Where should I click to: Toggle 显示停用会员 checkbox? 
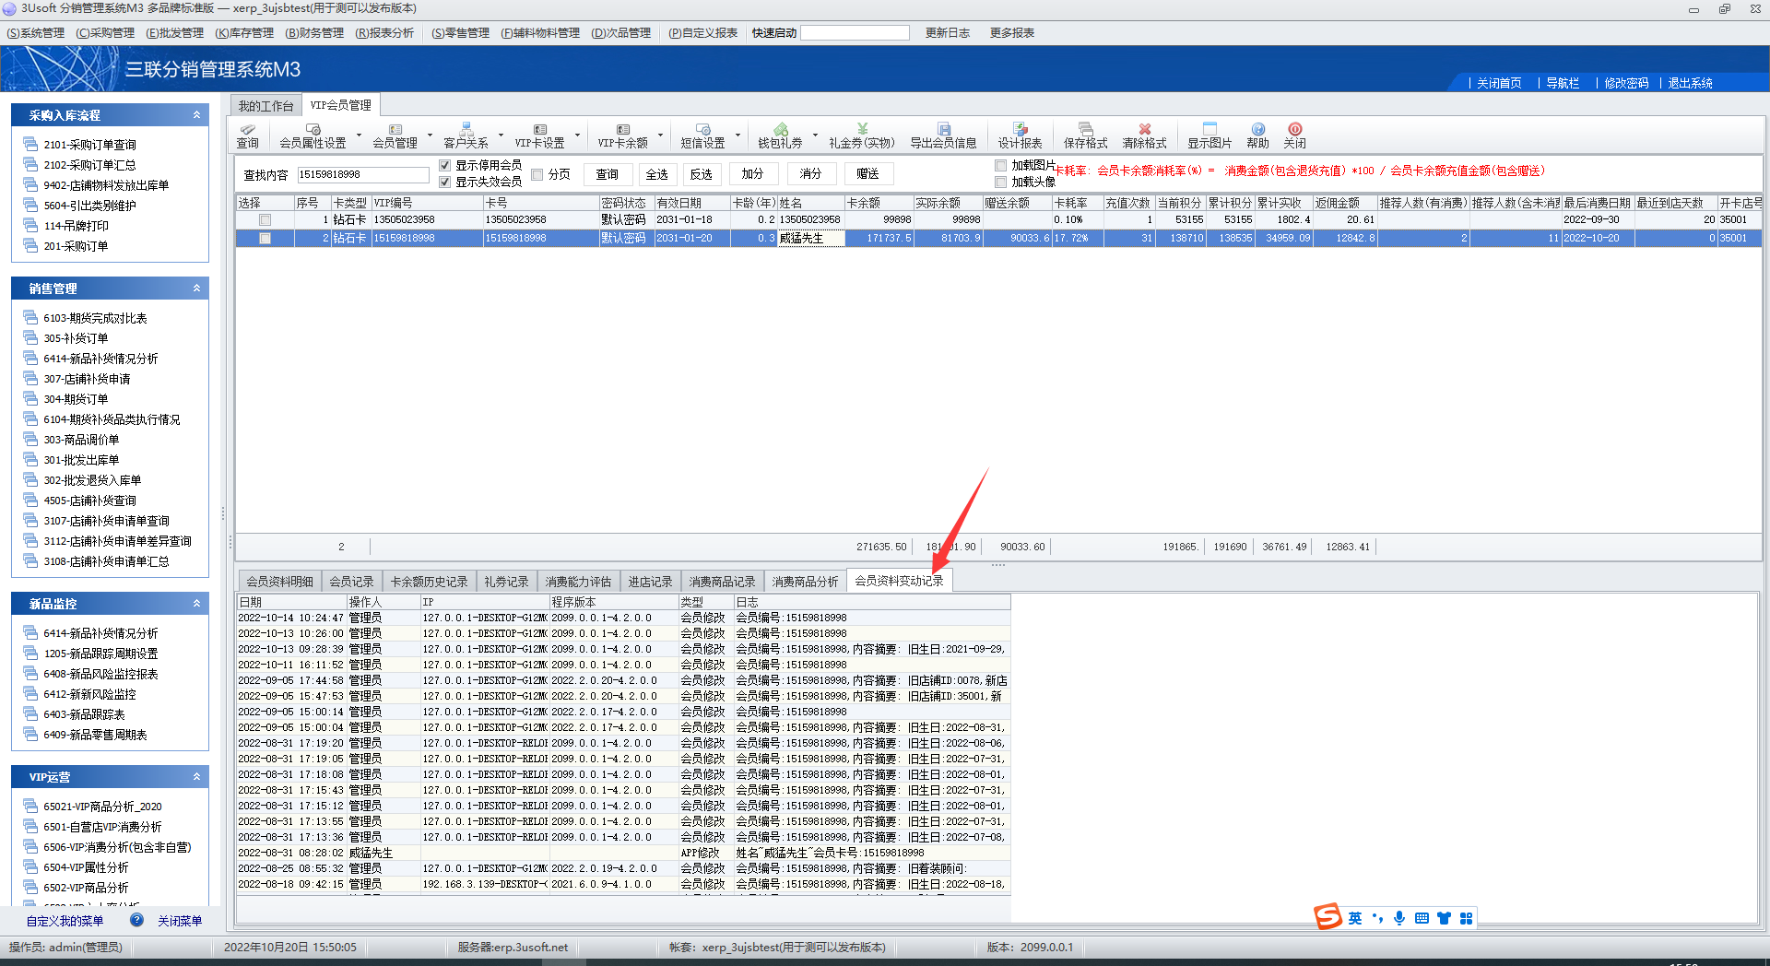point(445,165)
